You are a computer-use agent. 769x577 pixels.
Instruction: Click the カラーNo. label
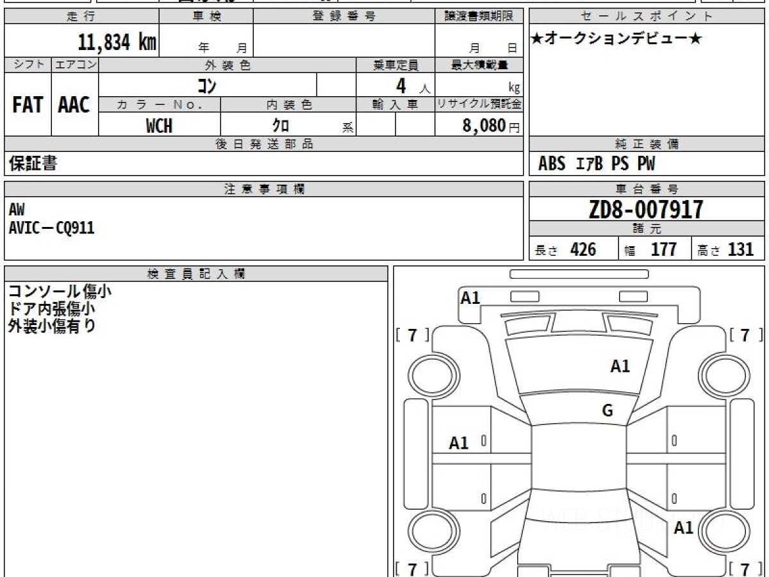tap(160, 105)
